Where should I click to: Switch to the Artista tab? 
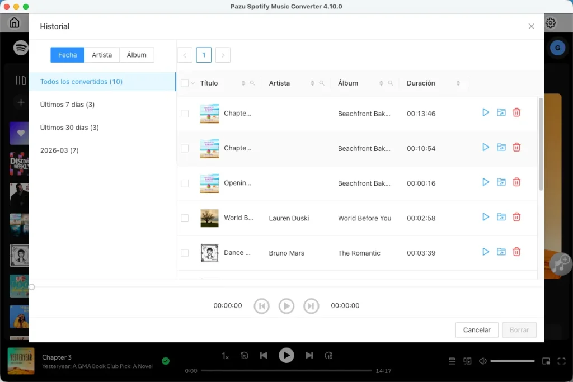[102, 55]
